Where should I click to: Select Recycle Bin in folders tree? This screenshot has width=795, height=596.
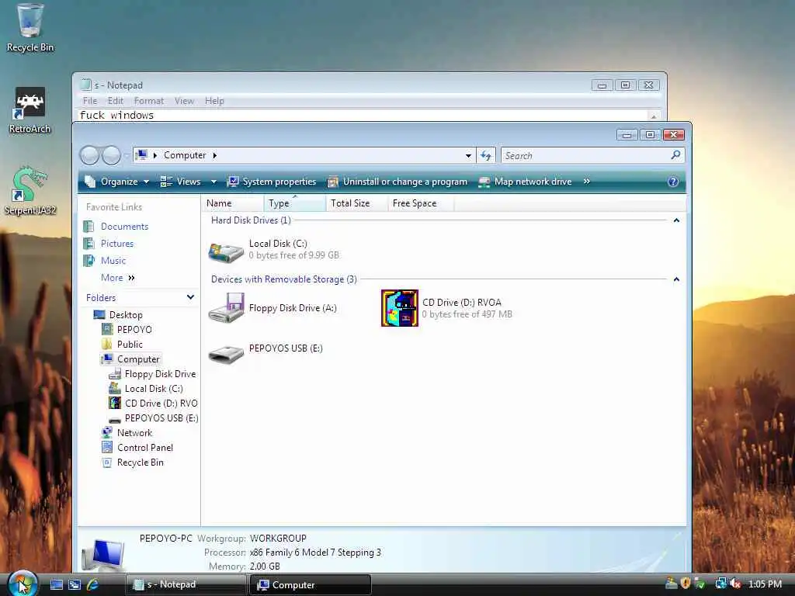point(140,463)
